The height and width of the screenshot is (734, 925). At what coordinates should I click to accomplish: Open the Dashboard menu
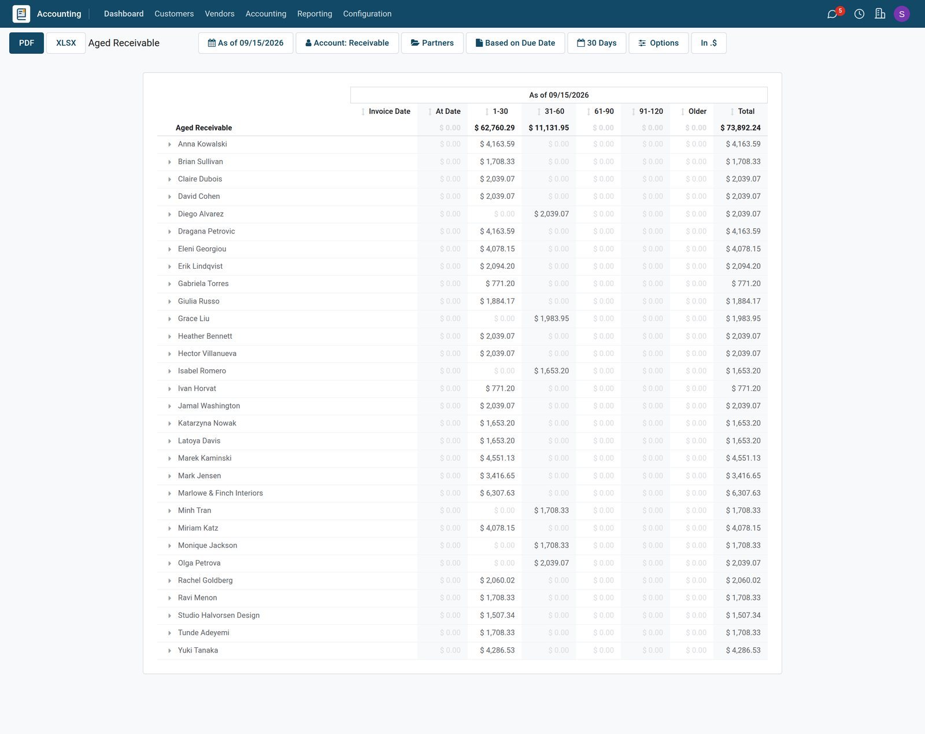point(124,14)
